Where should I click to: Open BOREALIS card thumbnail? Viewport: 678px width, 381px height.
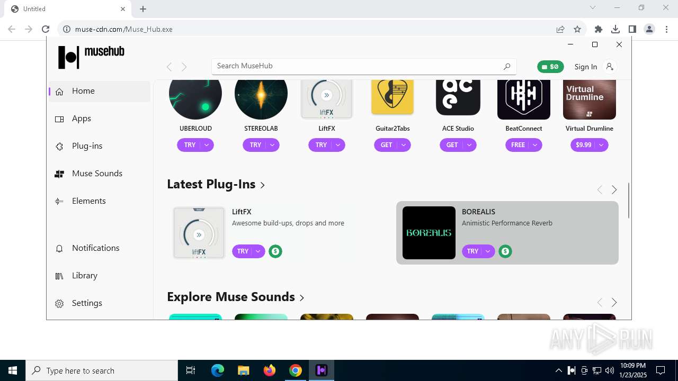[429, 233]
